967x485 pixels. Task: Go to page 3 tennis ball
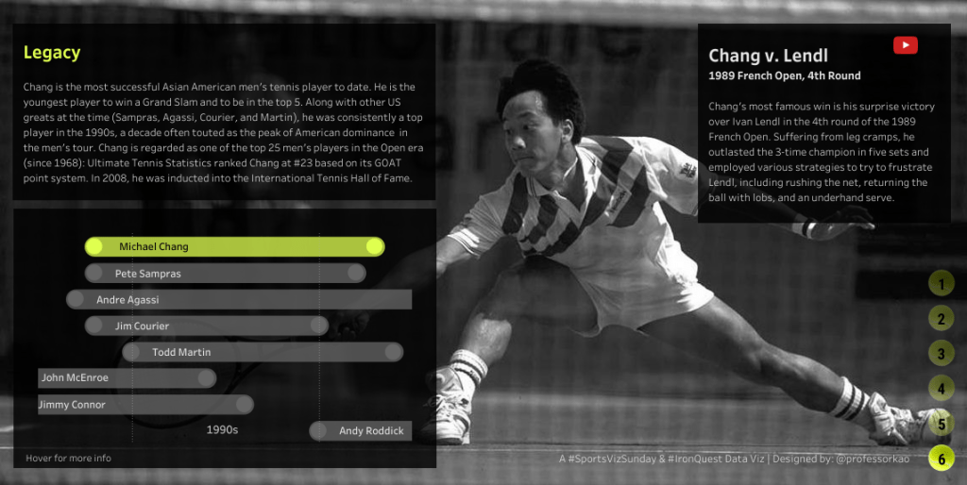[942, 353]
